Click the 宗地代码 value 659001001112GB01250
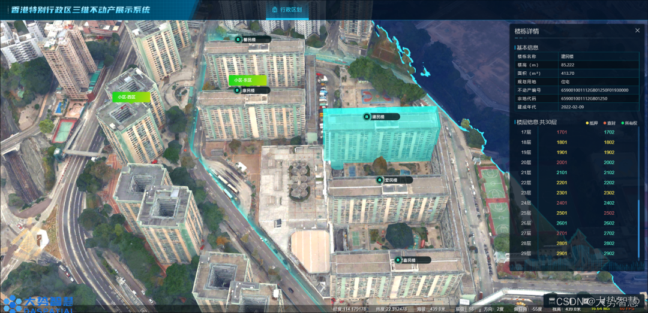Viewport: 648px width, 313px height. tap(584, 99)
